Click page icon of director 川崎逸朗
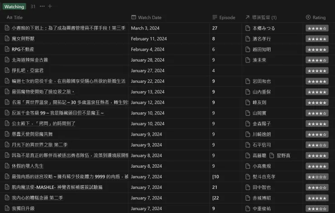This screenshot has height=213, width=335. [248, 134]
